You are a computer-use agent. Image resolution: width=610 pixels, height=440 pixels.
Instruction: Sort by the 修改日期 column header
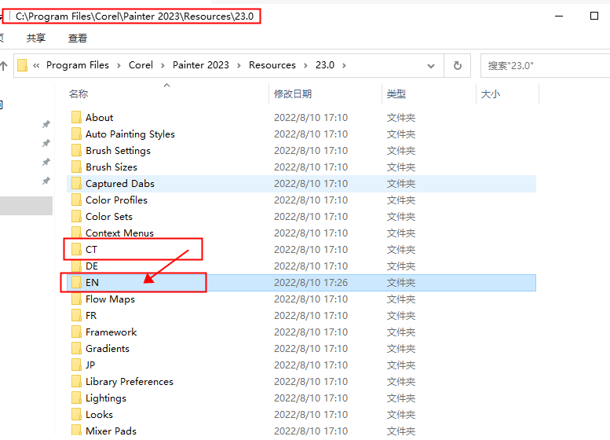(293, 94)
